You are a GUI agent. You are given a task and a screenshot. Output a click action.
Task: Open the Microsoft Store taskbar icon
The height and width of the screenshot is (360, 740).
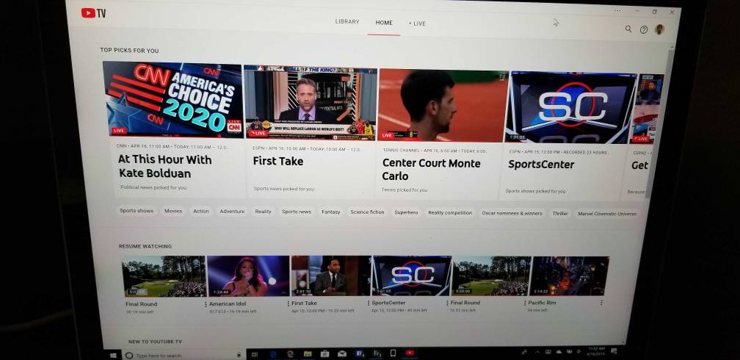click(324, 353)
